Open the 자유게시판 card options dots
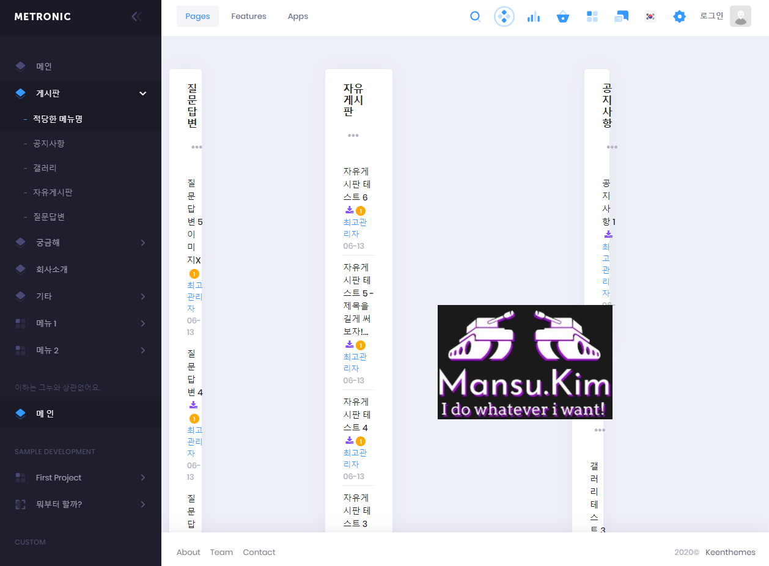Screen dimensions: 769x566 tap(353, 136)
